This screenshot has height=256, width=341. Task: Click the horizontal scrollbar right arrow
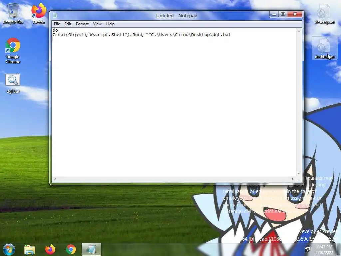tap(293, 179)
